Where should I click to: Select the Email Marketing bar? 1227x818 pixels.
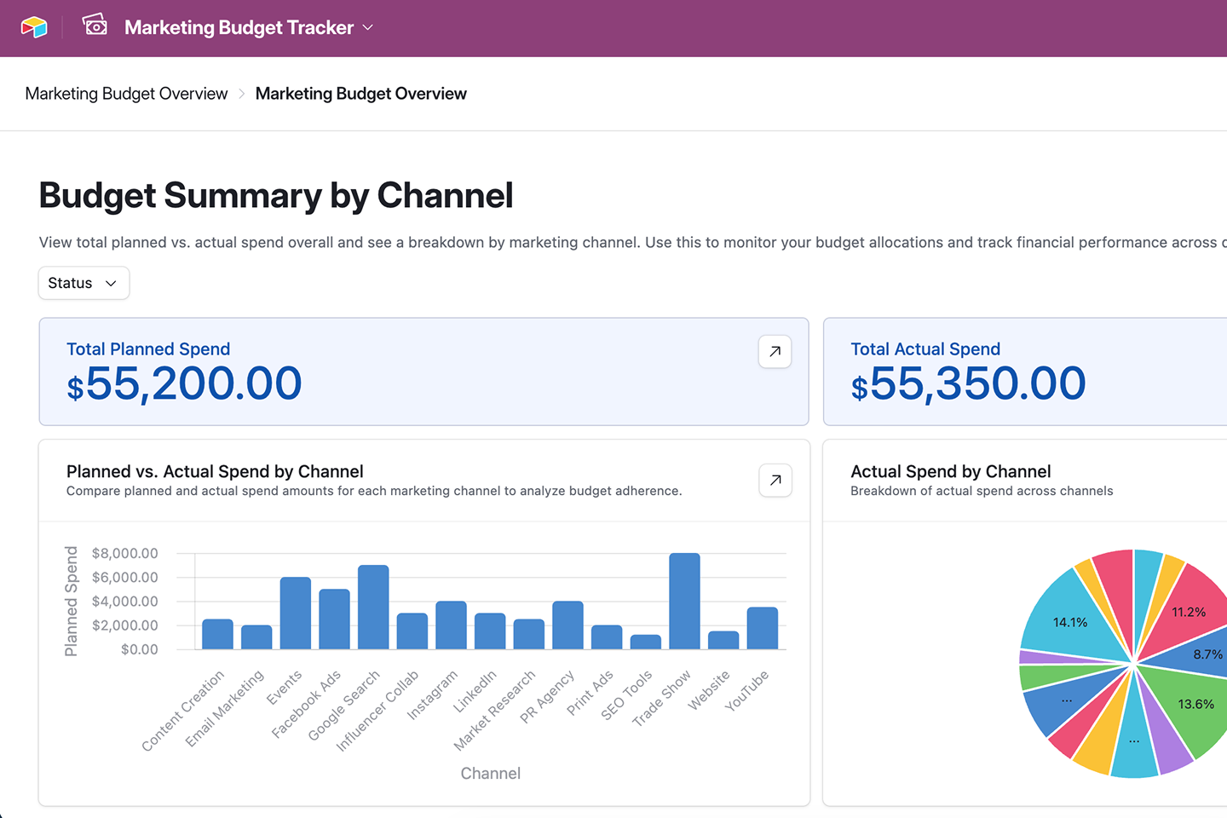click(x=256, y=637)
